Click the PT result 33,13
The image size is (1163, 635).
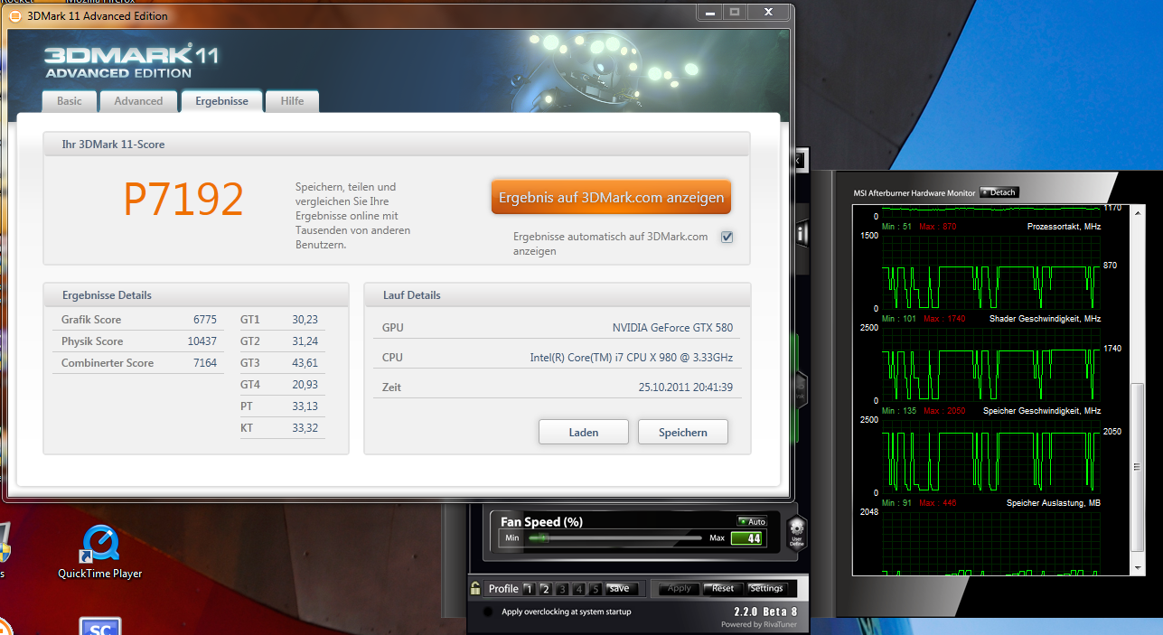(305, 406)
